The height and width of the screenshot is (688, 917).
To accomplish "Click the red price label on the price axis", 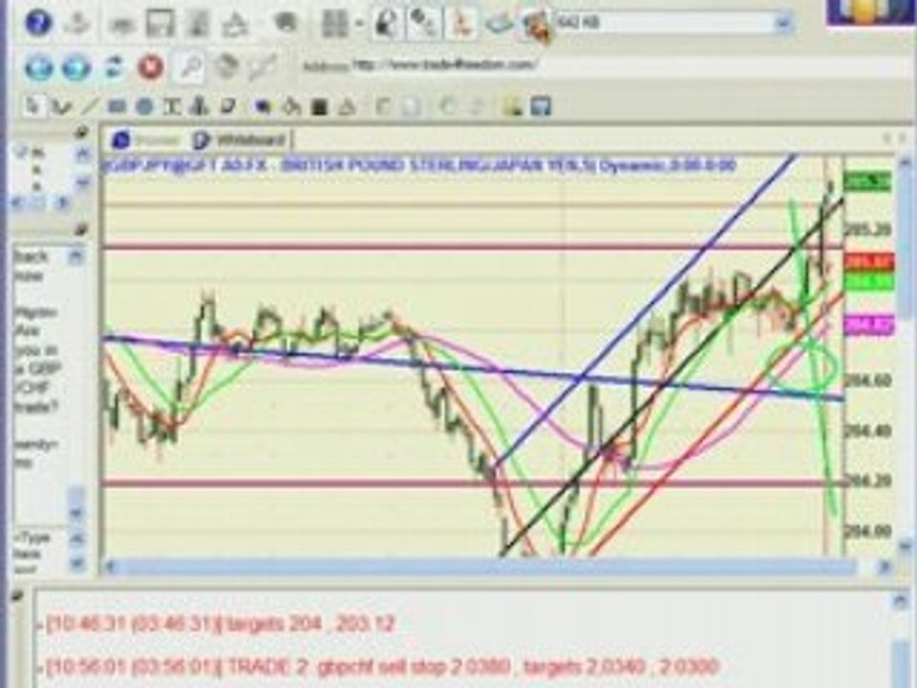I will 869,262.
